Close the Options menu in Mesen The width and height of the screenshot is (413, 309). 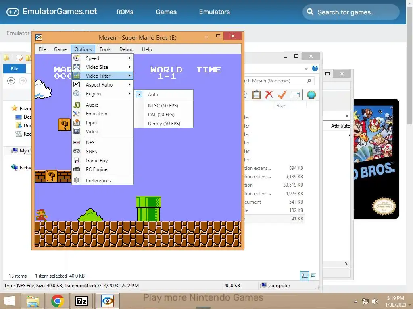pyautogui.click(x=83, y=49)
